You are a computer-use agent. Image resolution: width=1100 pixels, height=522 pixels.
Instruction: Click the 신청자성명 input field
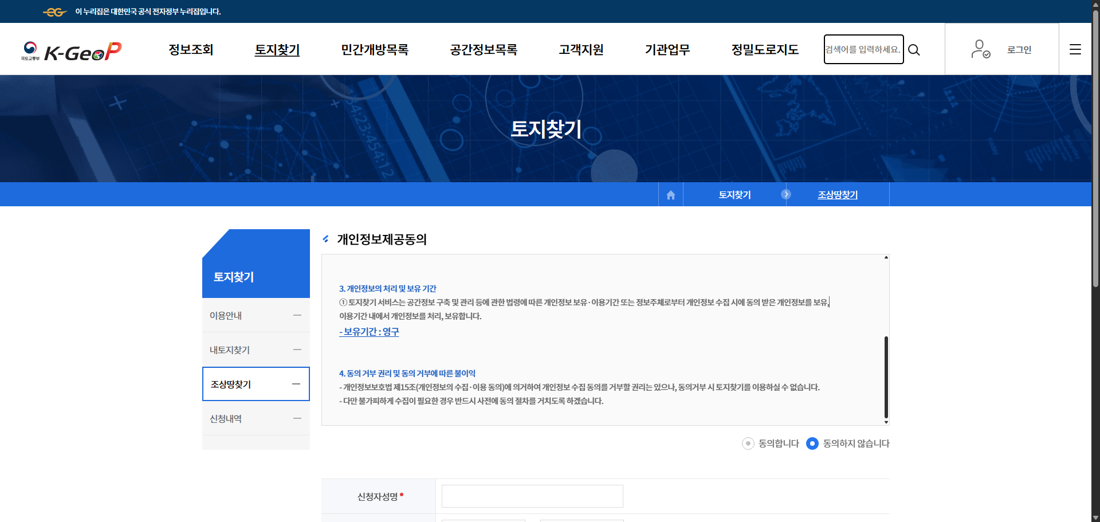click(532, 496)
